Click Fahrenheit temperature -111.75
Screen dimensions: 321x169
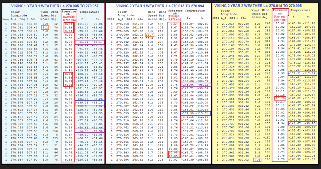(82, 24)
